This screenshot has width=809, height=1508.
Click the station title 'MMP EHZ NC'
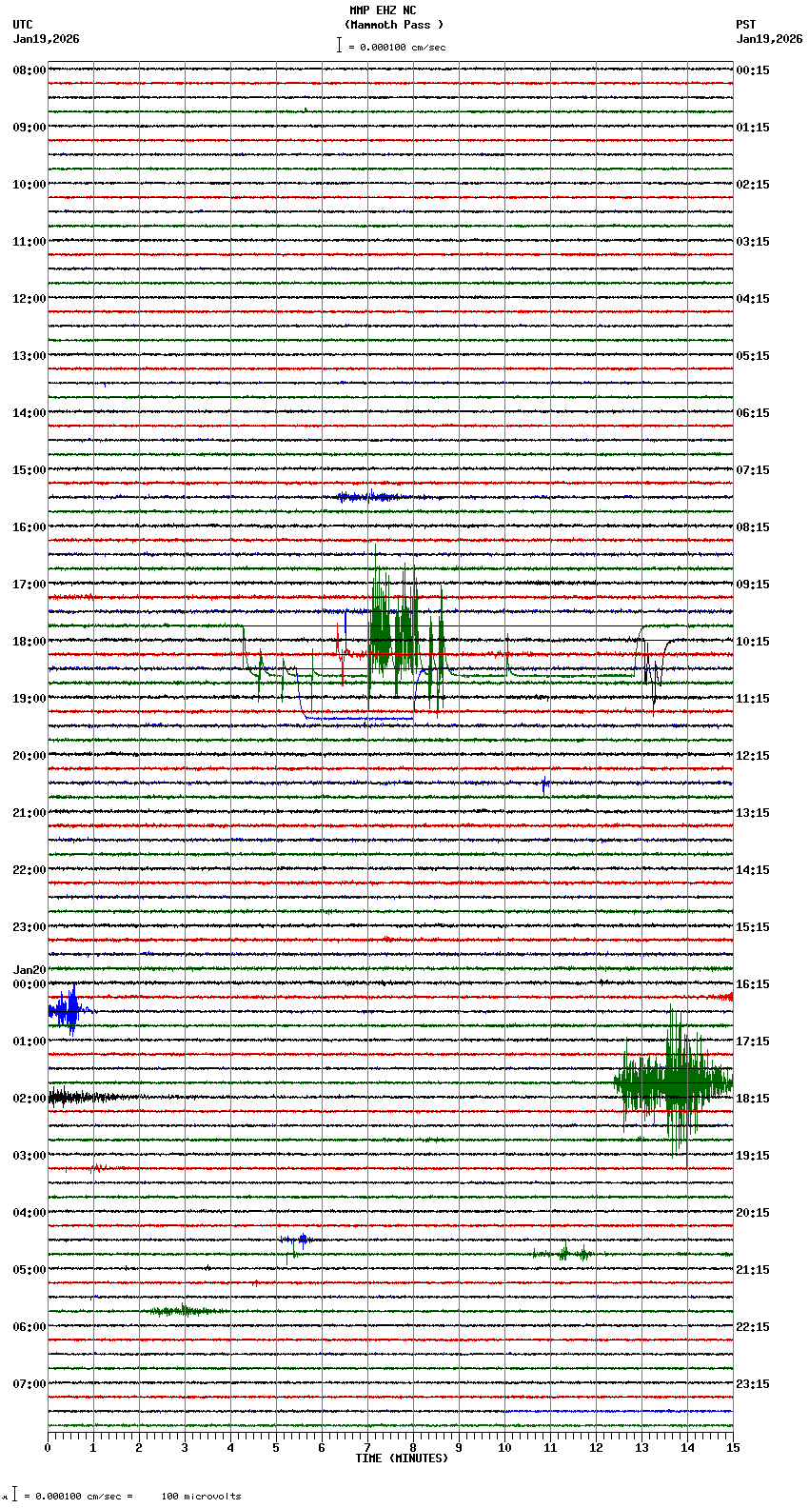coord(383,10)
